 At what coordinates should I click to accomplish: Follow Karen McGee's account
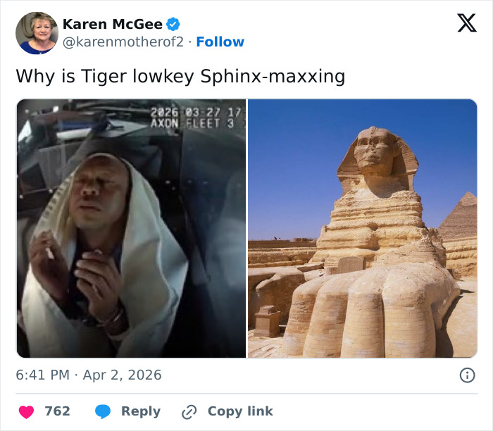pyautogui.click(x=220, y=42)
